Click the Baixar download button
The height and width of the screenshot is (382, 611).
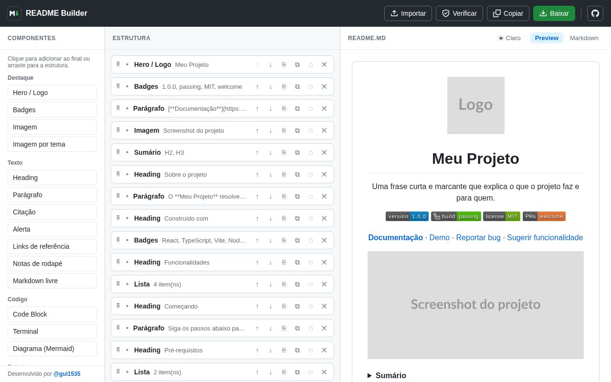(554, 13)
